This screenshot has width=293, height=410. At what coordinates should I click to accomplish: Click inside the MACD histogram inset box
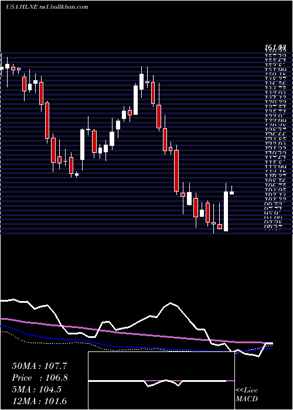(161, 381)
